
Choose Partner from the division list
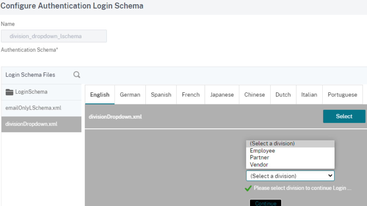[x=290, y=157]
